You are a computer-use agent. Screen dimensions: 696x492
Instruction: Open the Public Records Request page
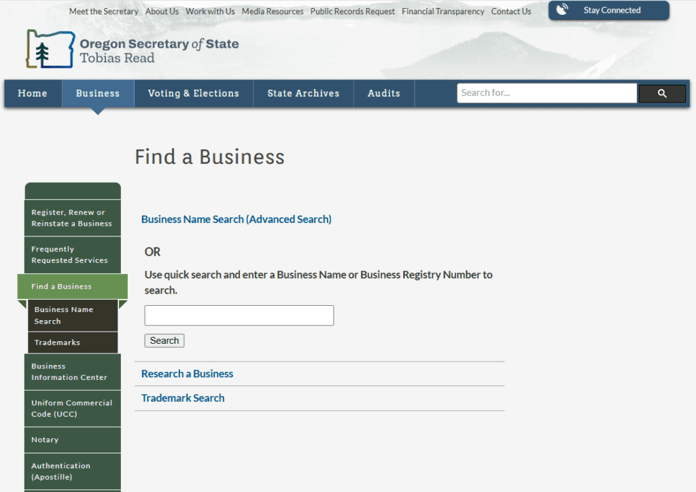click(x=352, y=11)
